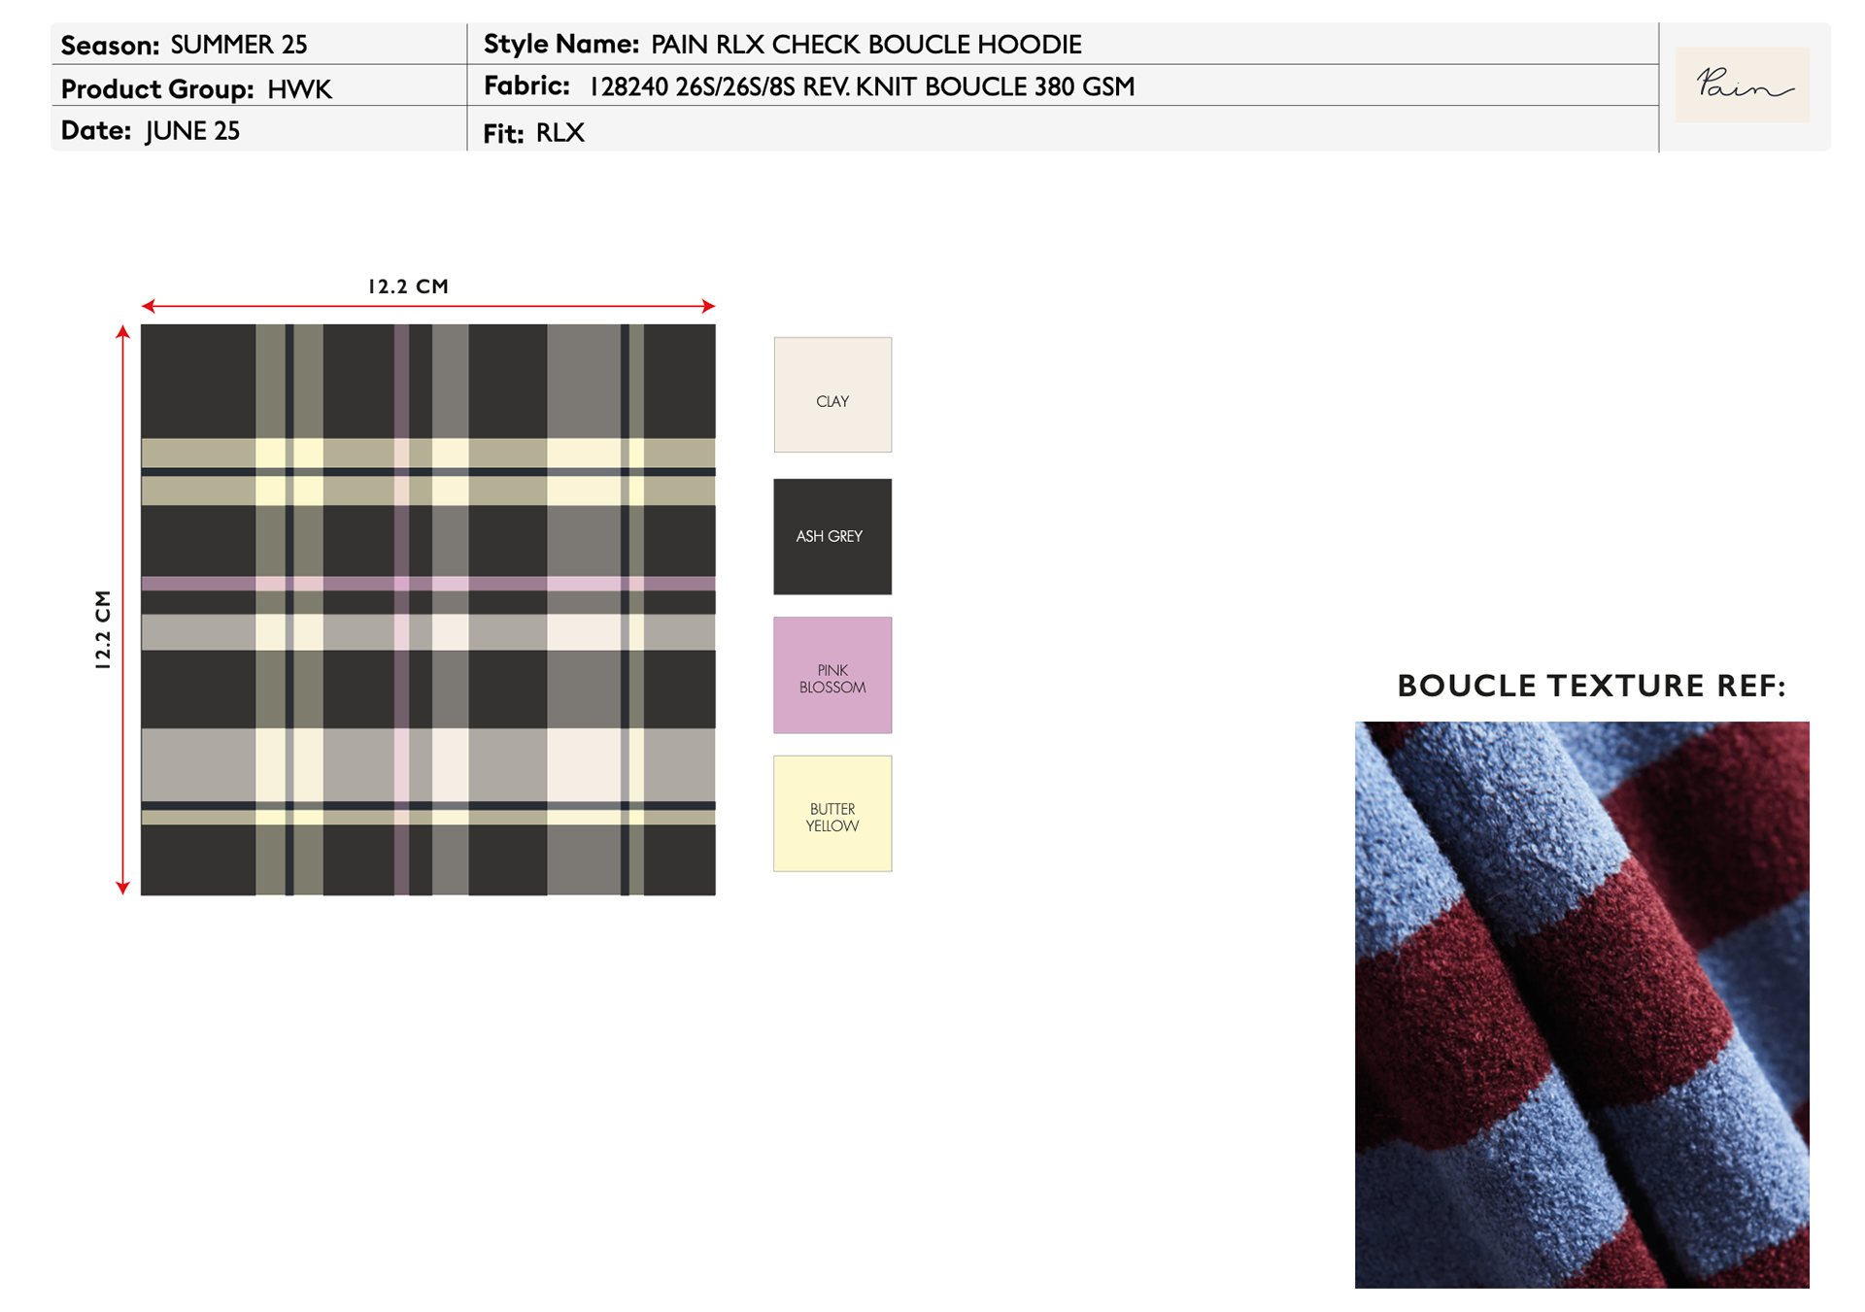Click the horizontal 12.2 CM dimension label
1865x1312 pixels.
coord(408,286)
